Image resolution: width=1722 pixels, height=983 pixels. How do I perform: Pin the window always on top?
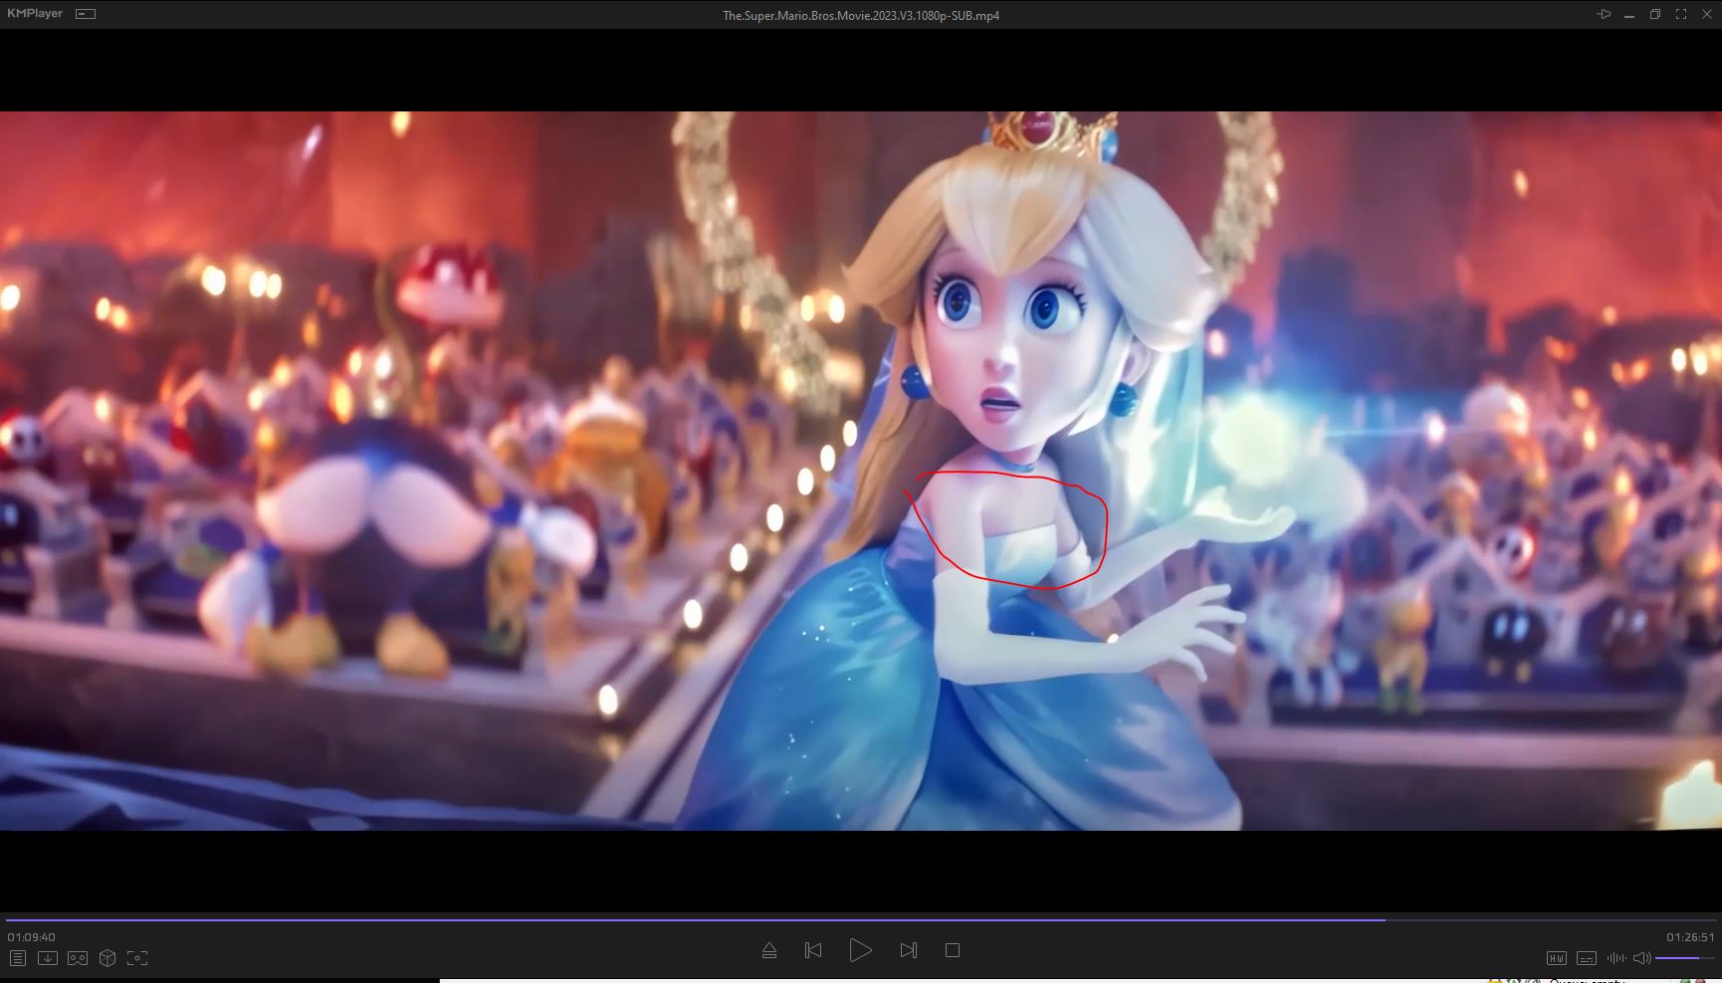(x=1604, y=14)
